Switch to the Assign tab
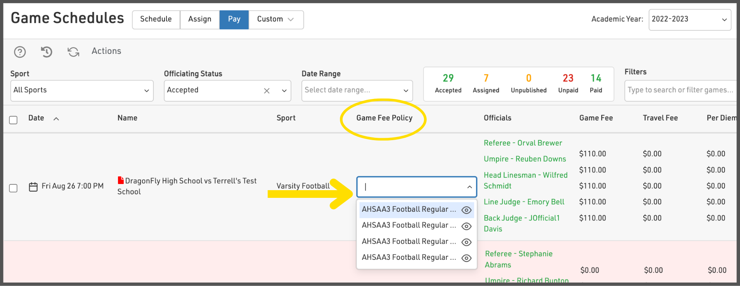 click(x=200, y=19)
